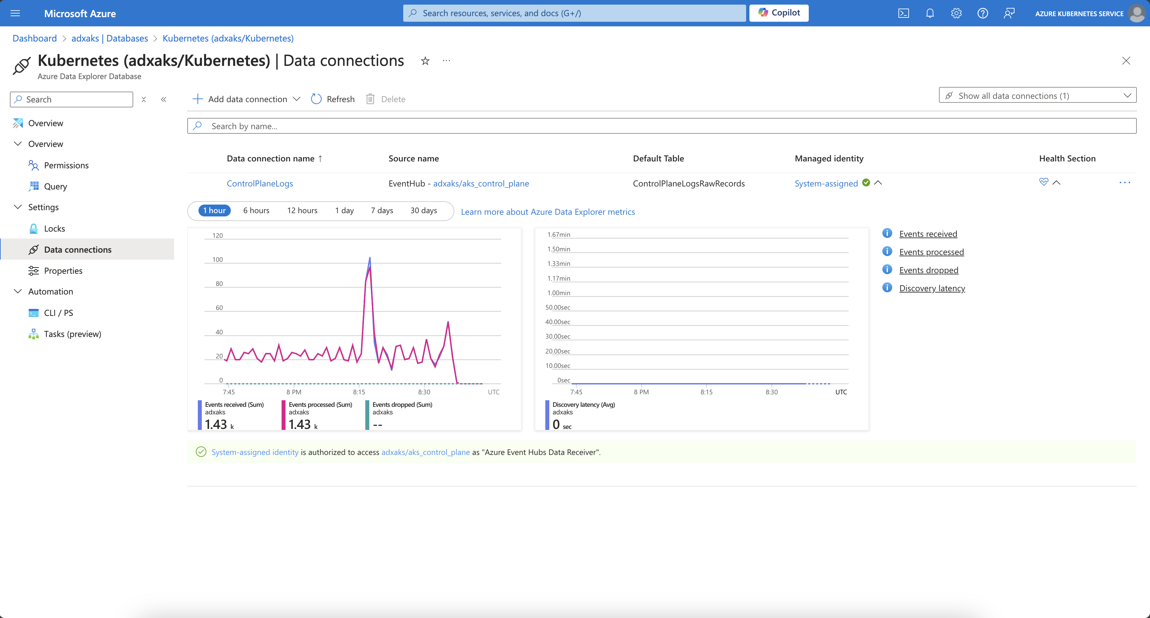
Task: Click info icon beside Events received
Action: coord(887,233)
